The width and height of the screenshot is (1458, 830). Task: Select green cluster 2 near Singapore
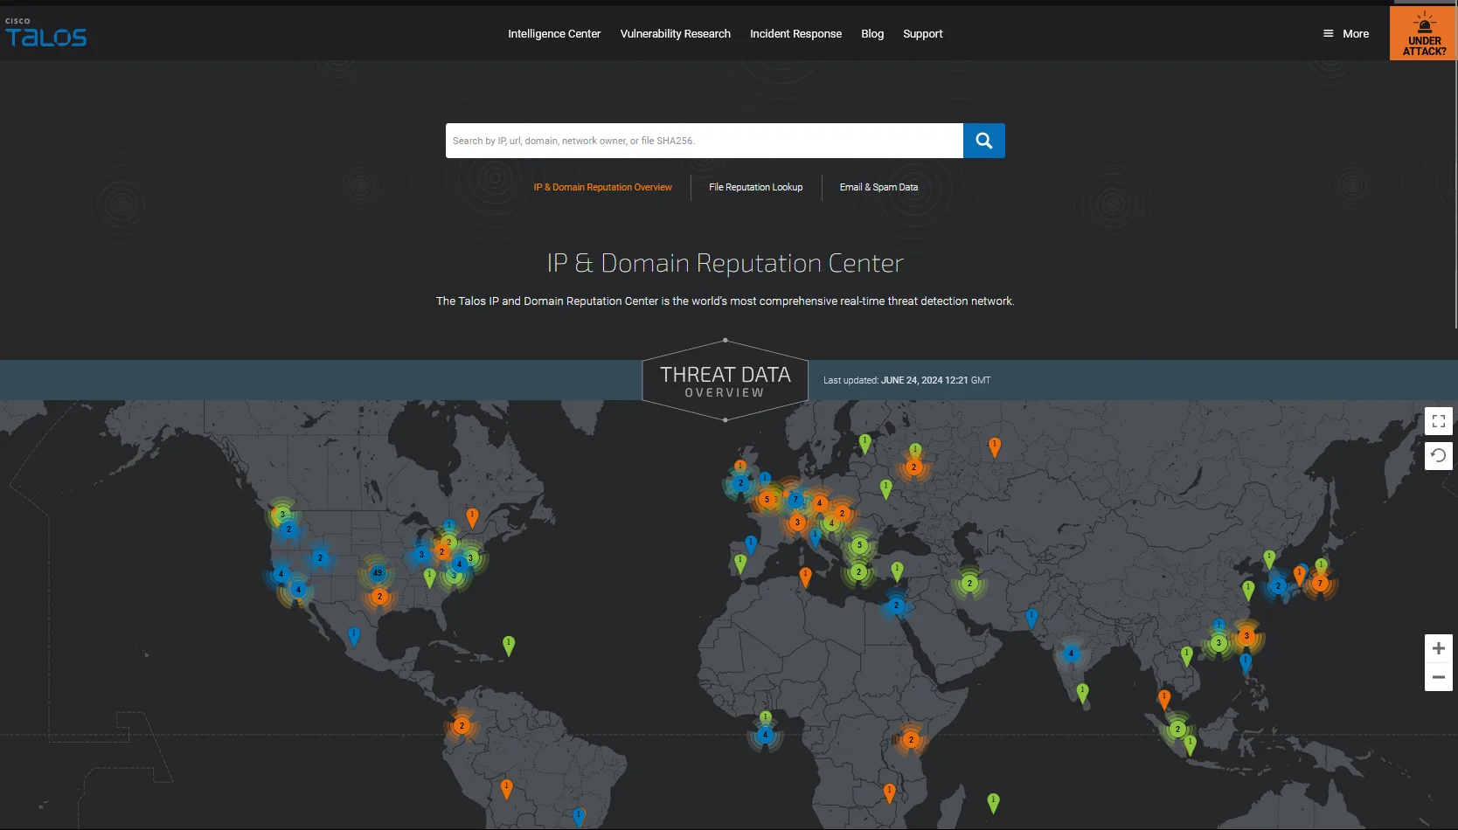[1177, 729]
